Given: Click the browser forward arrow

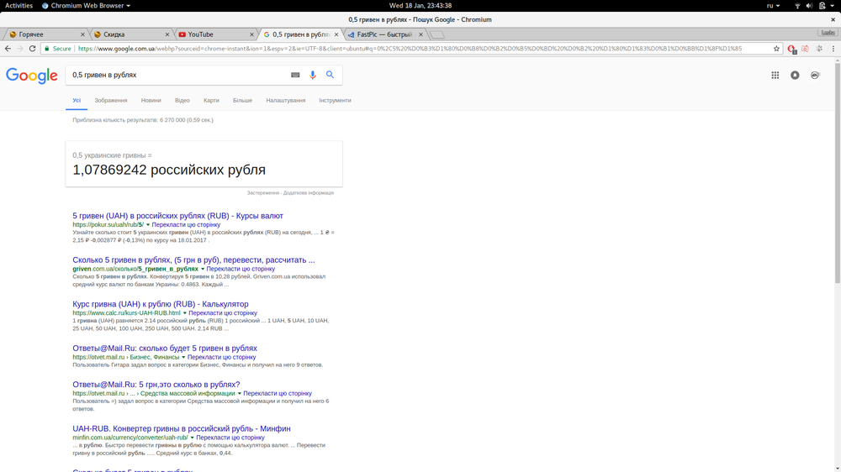Looking at the screenshot, I should (20, 49).
